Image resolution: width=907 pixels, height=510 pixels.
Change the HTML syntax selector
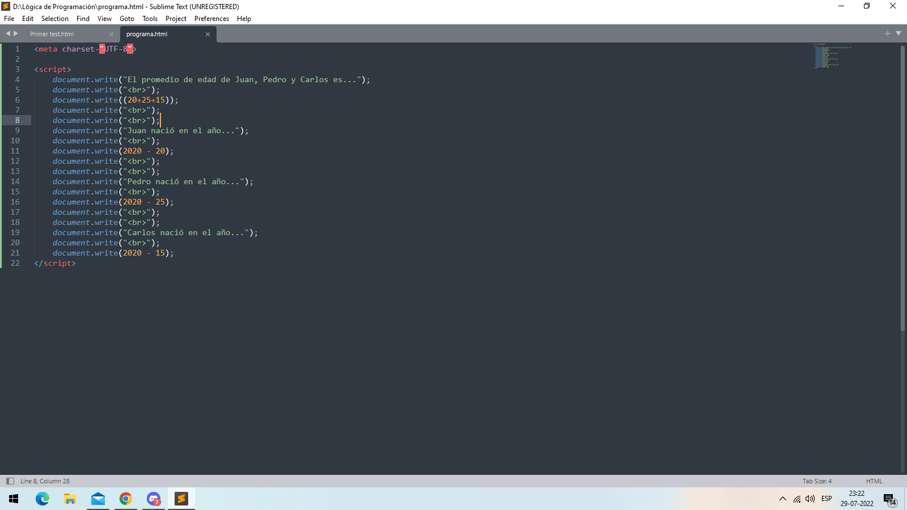(x=874, y=481)
